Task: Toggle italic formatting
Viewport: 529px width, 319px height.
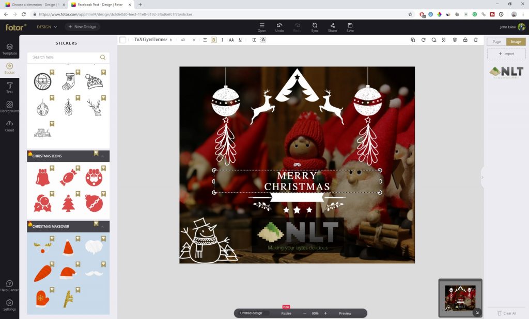Action: (x=222, y=40)
